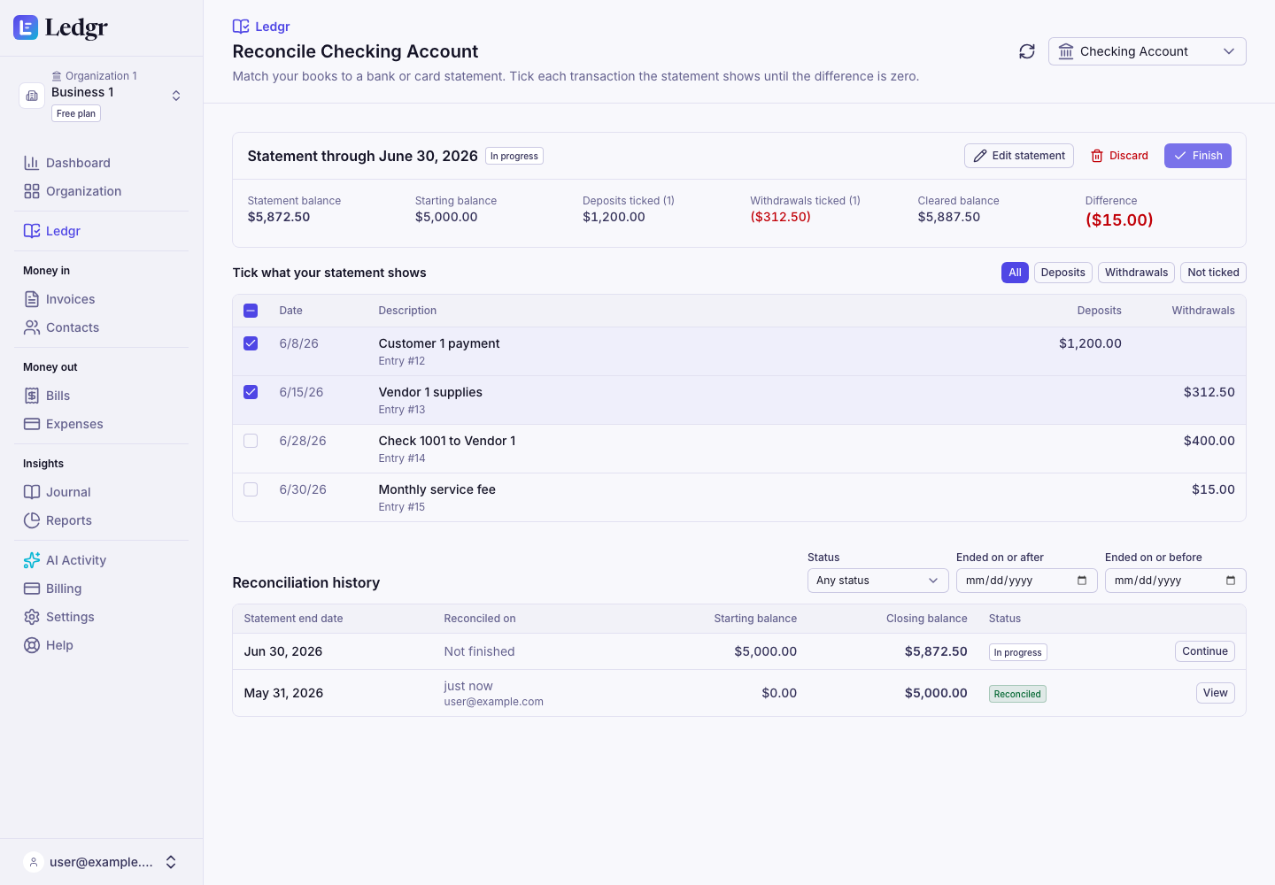Click the Ledgr logo icon
Image resolution: width=1275 pixels, height=885 pixels.
tap(26, 27)
